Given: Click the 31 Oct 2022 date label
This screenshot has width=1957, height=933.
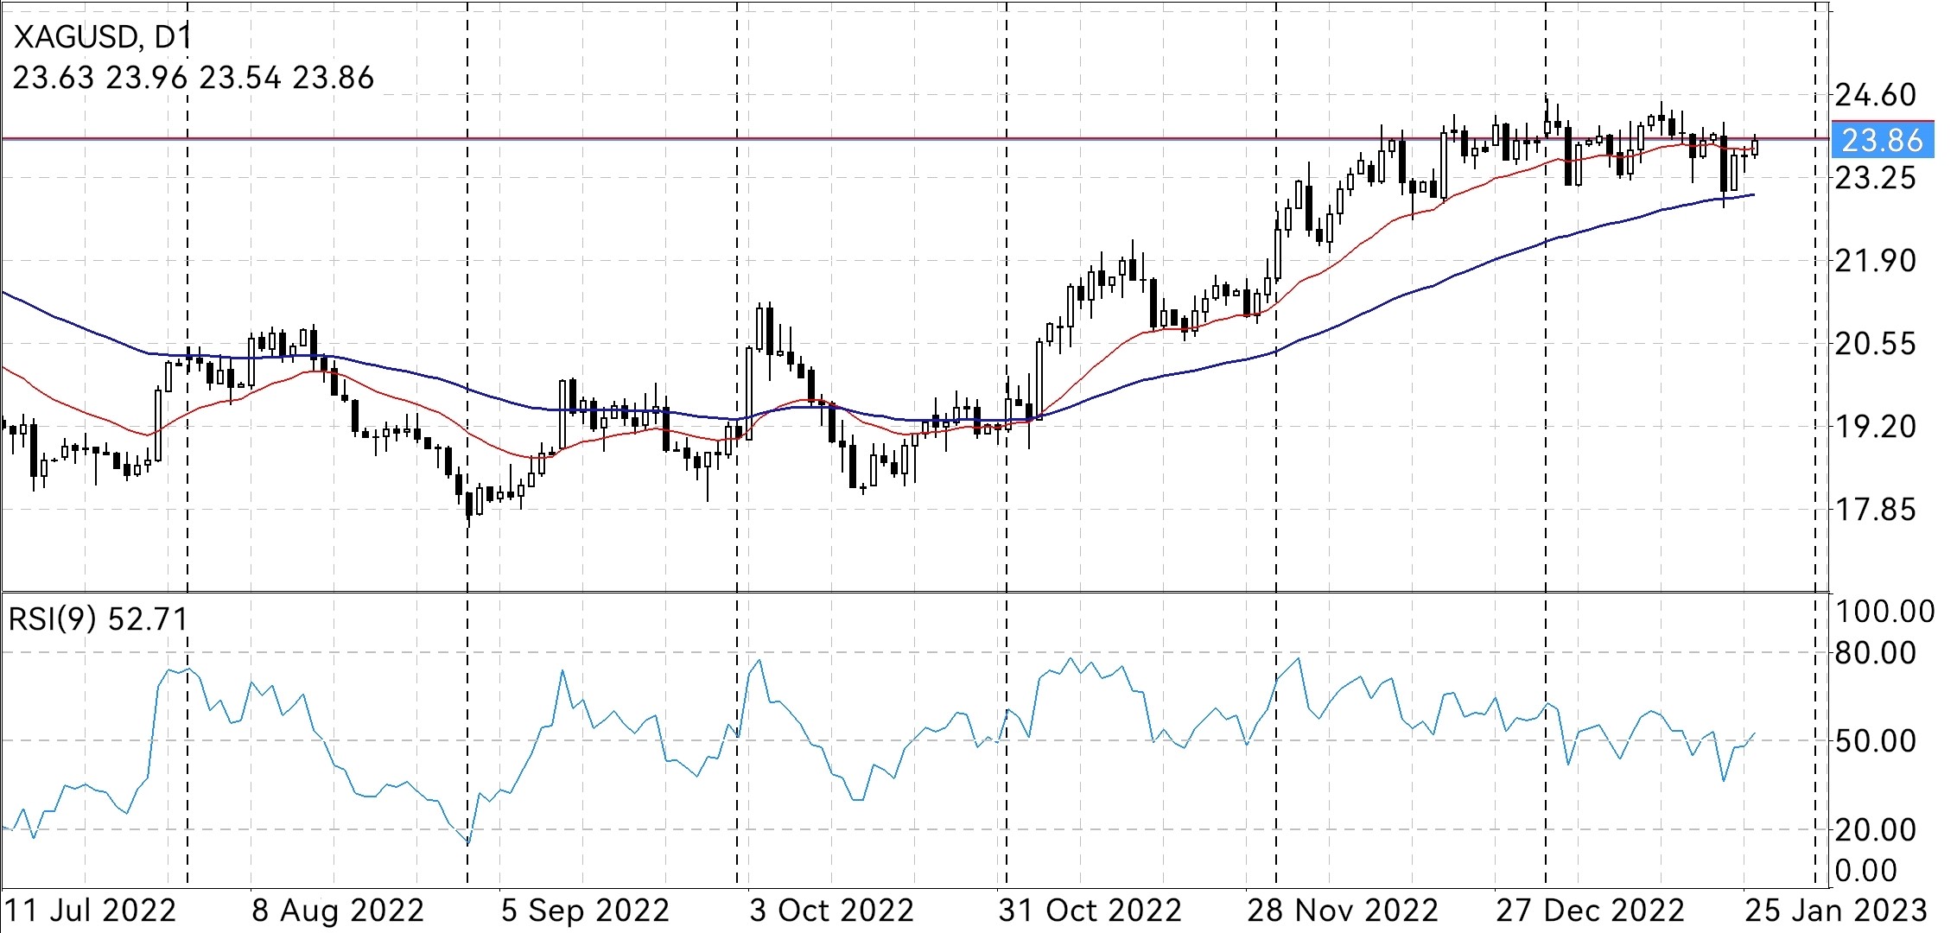Looking at the screenshot, I should pos(1090,911).
